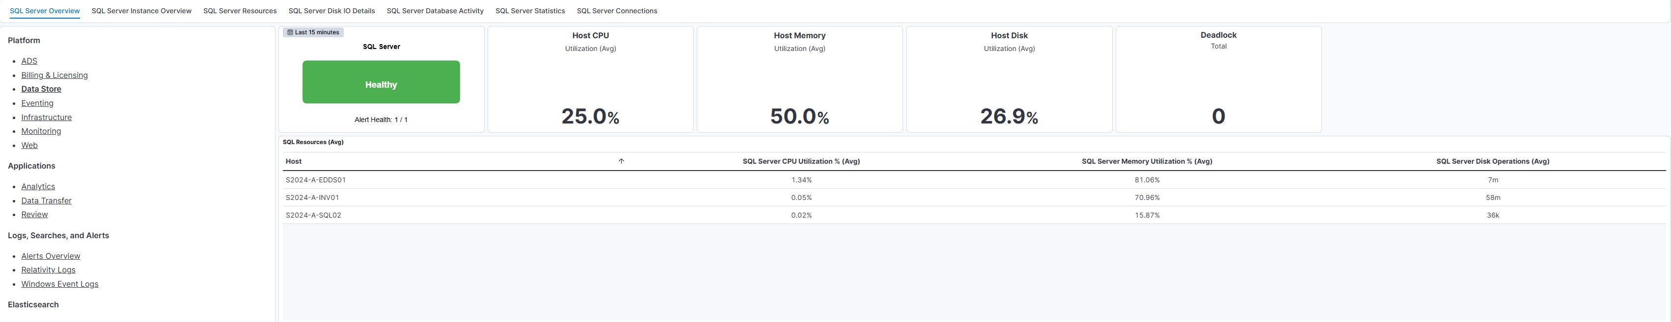Open the Windows Event Logs link
Screen dimensions: 1671x322
(x=60, y=284)
